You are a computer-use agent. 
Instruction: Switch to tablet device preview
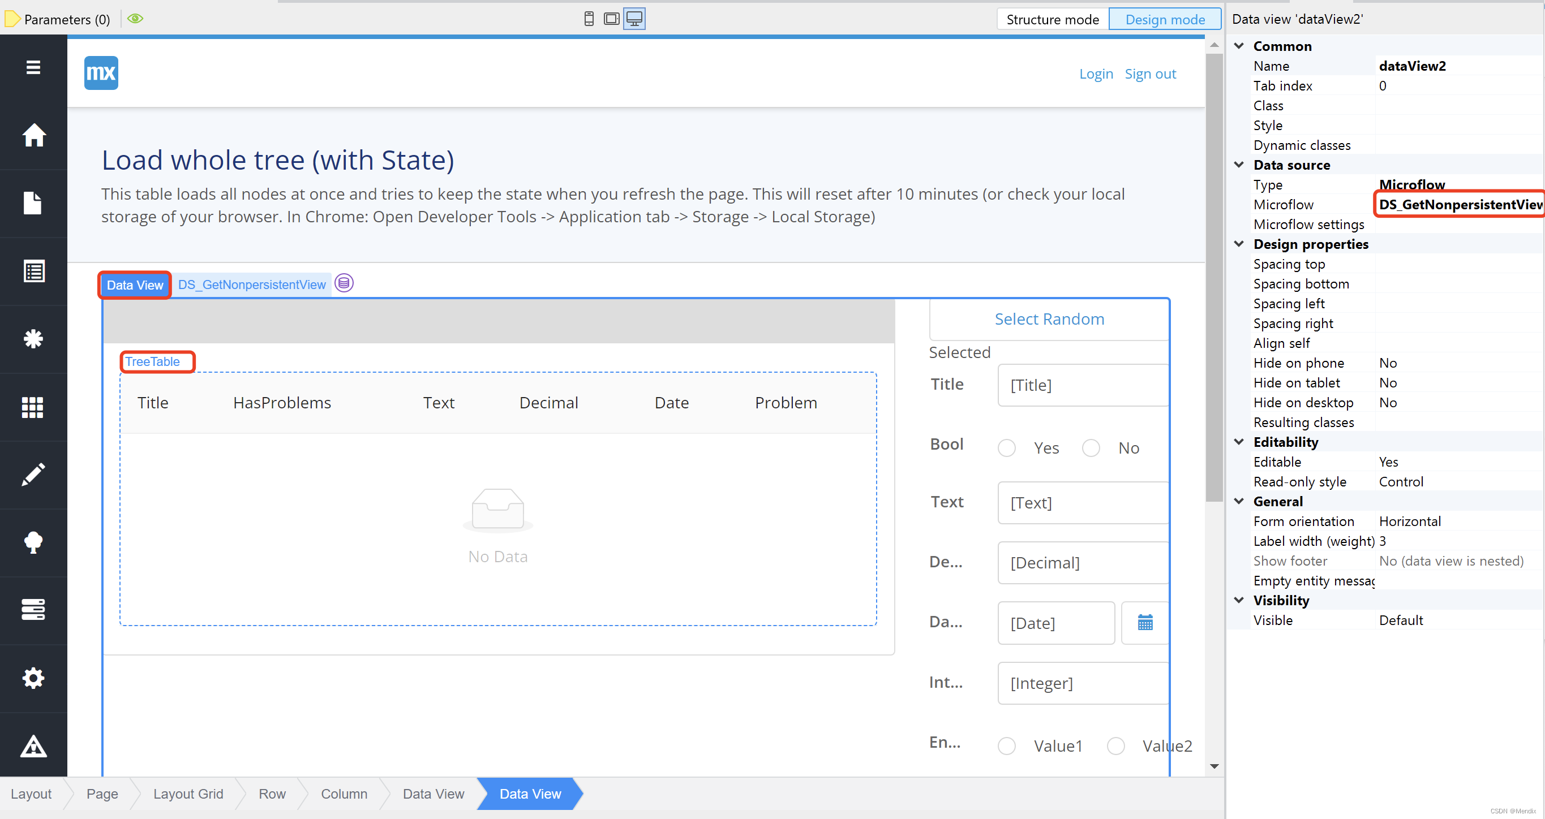(611, 19)
